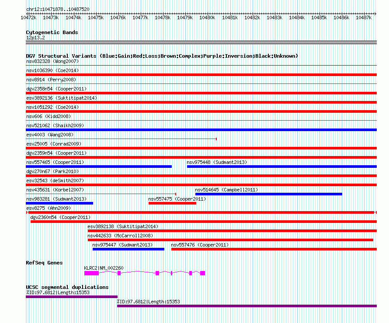The image size is (389, 323).
Task: Select the nsv975447 (Sudmant2013) blue bar
Action: 128,249
